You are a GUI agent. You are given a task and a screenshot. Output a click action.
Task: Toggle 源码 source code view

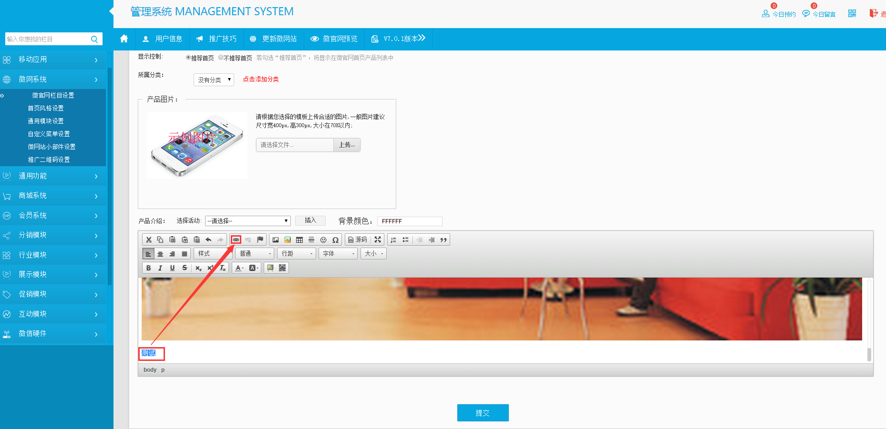358,239
